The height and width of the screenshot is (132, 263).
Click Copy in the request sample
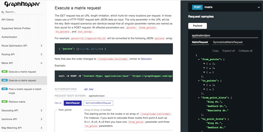tap(215, 51)
